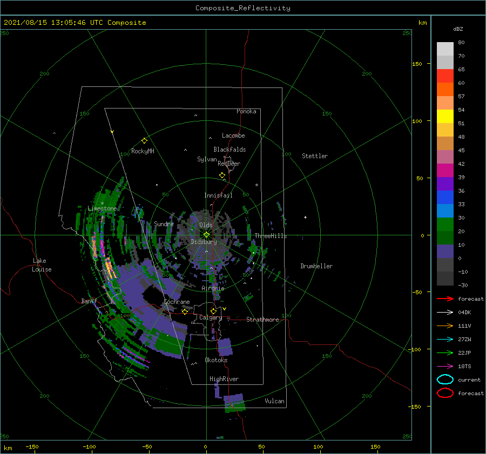
Task: Select the royal blue 36-33 dBZ swatch
Action: [445, 198]
